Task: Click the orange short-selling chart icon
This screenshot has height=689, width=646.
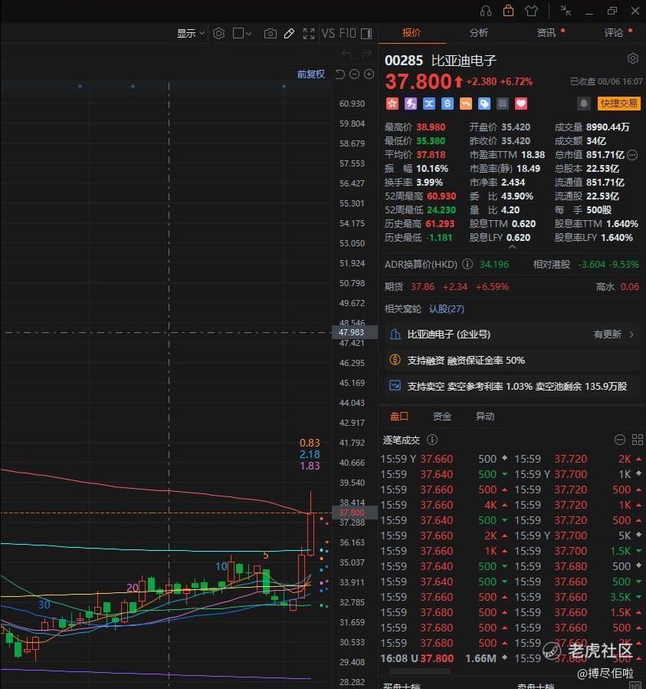Action: pos(466,104)
